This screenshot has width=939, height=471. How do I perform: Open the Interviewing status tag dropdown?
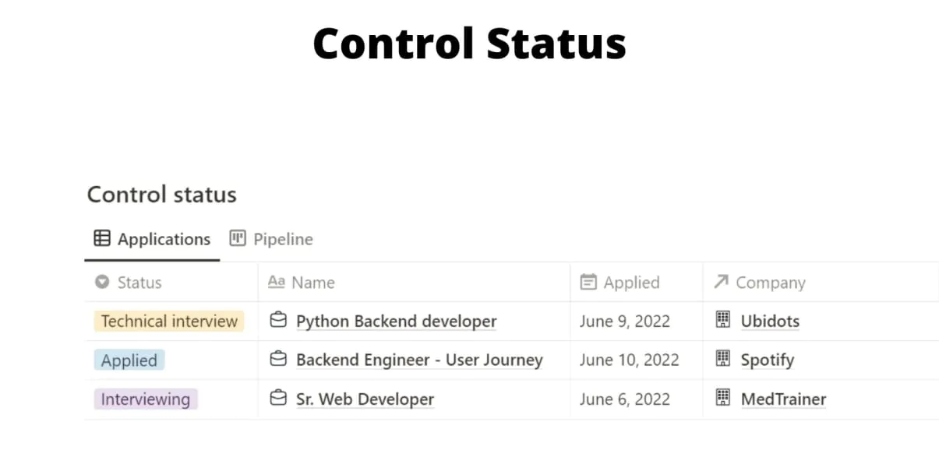click(x=146, y=399)
